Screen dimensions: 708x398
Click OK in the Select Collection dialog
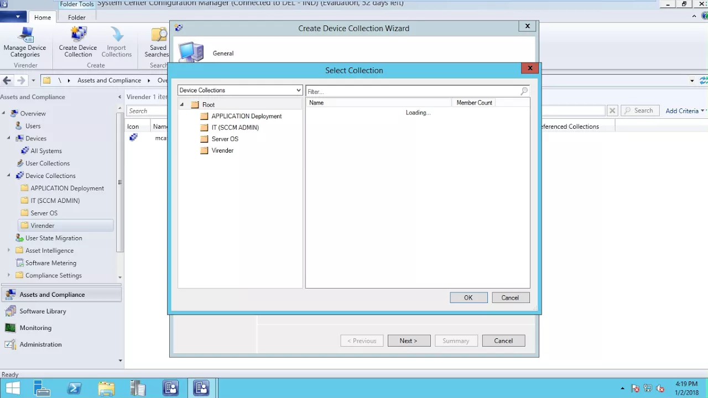click(468, 298)
